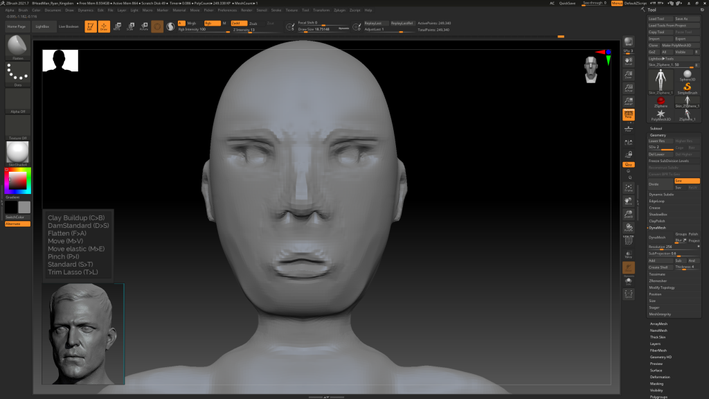
Task: Choose the Sphere3D tool
Action: 687,76
